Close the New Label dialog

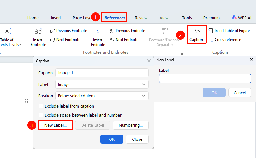[x=252, y=60]
